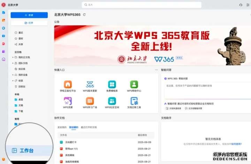Screen dimensions: 251x164
Task: Click the 智能问答 question input field
Action: 208,91
